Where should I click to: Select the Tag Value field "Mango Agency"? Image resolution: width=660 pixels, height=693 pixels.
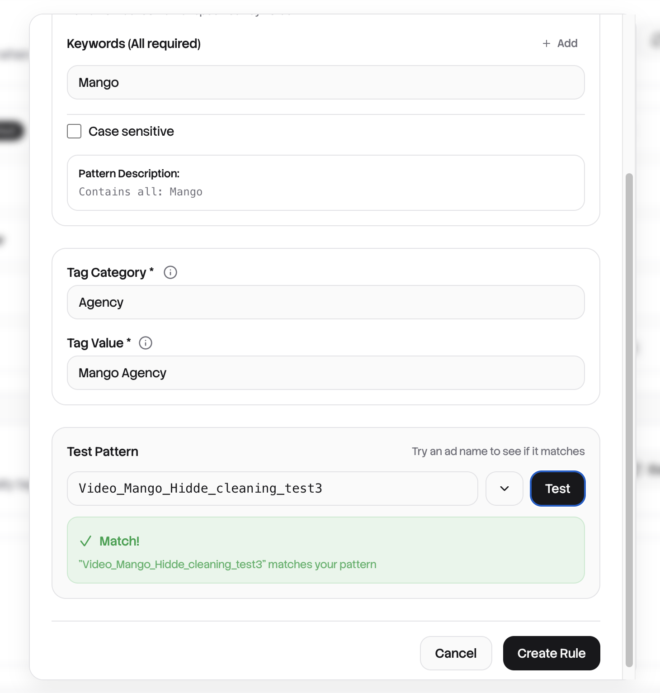point(325,373)
